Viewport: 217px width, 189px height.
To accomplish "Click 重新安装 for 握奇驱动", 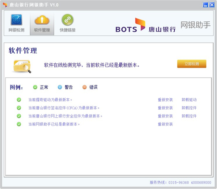I will click(x=165, y=100).
